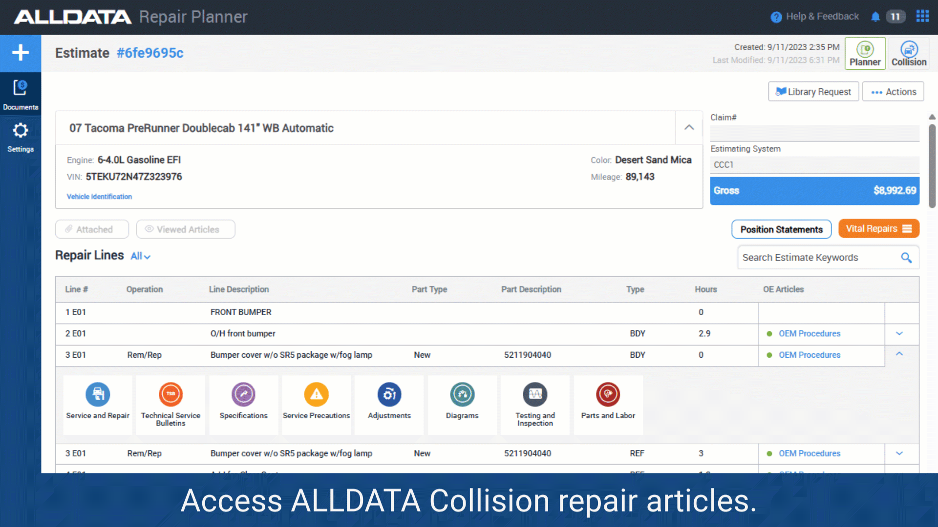Toggle the Viewed Articles filter
Screen dimensions: 938x527
185,229
